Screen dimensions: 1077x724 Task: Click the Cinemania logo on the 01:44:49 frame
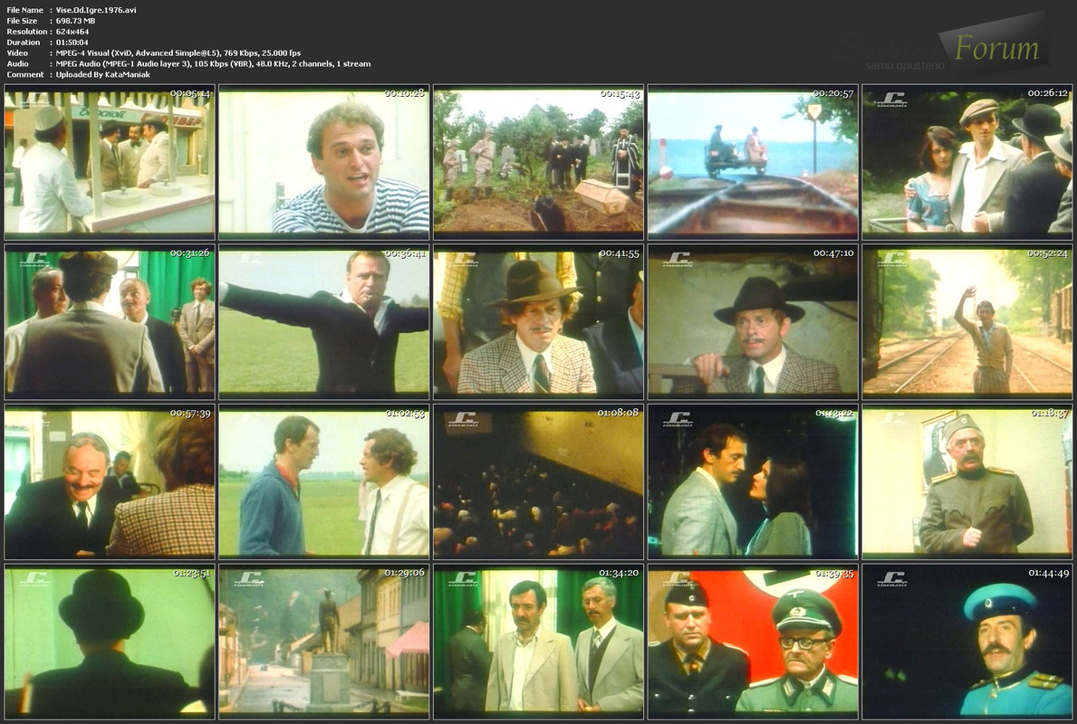pyautogui.click(x=891, y=579)
